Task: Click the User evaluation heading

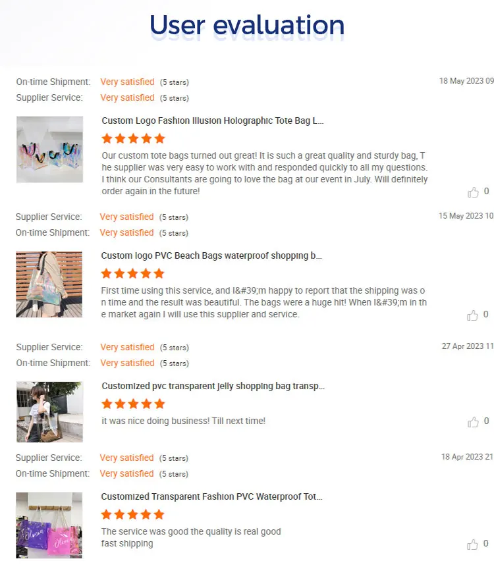Action: [247, 25]
